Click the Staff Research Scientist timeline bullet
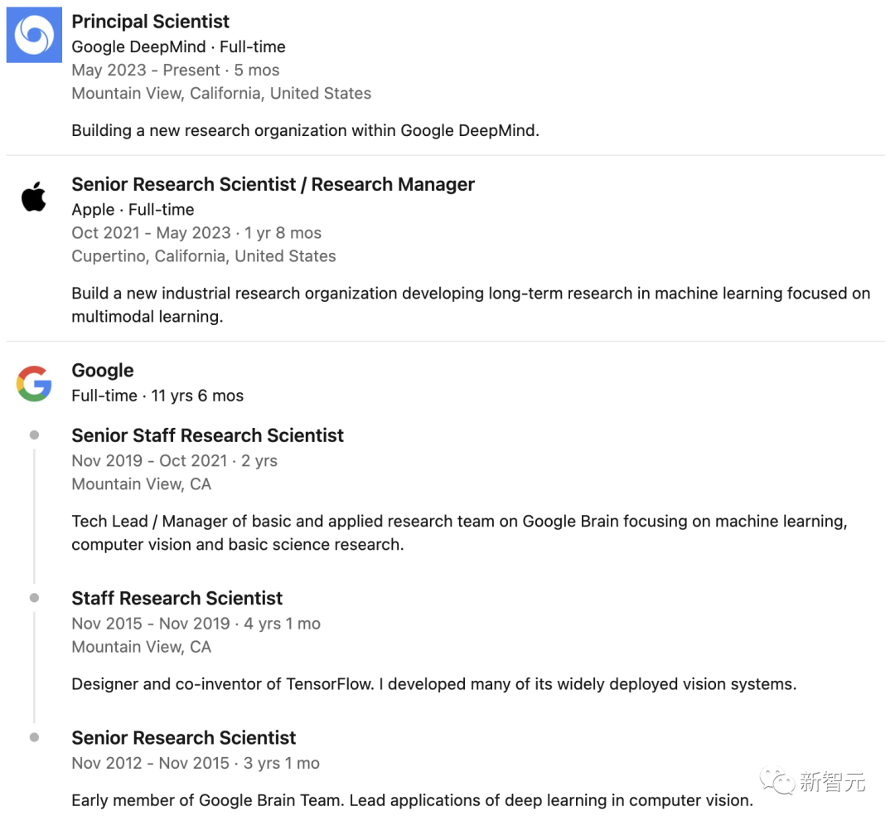Viewport: 895px width, 821px height. [34, 598]
